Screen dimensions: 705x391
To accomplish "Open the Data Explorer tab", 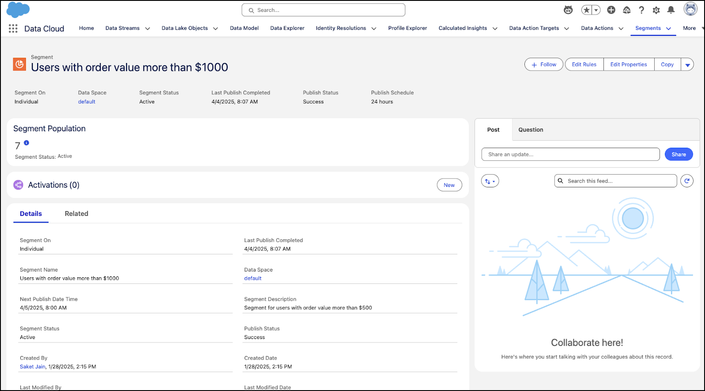I will 287,28.
